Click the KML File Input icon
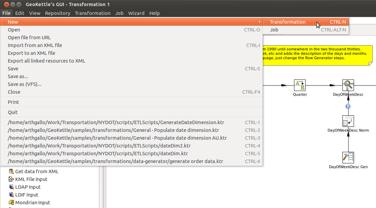The image size is (376, 208). [11, 179]
